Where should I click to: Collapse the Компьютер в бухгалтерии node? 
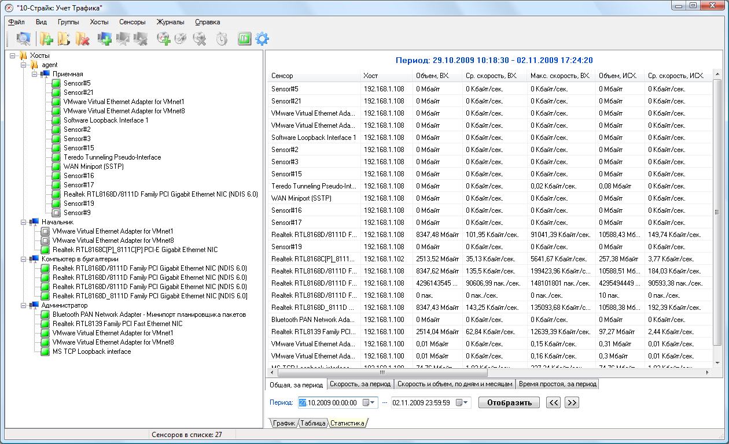pyautogui.click(x=24, y=259)
